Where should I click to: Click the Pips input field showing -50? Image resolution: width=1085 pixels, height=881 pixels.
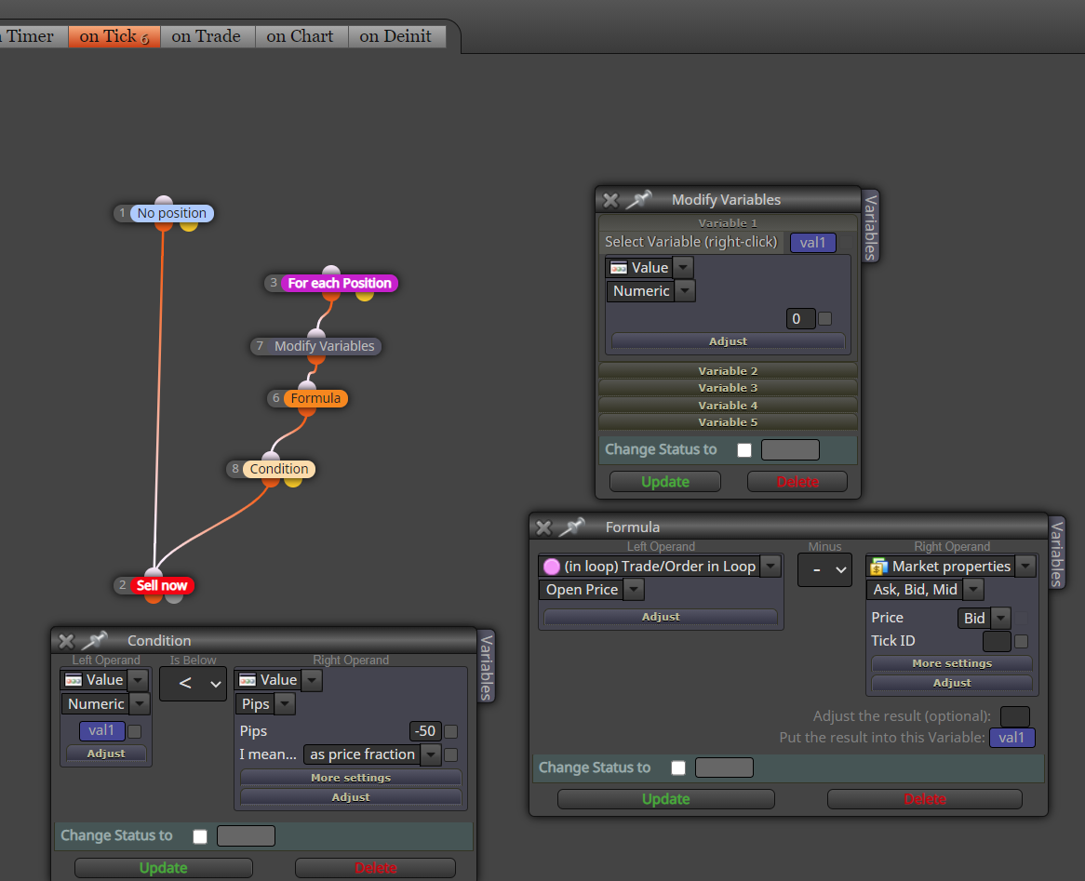(424, 731)
